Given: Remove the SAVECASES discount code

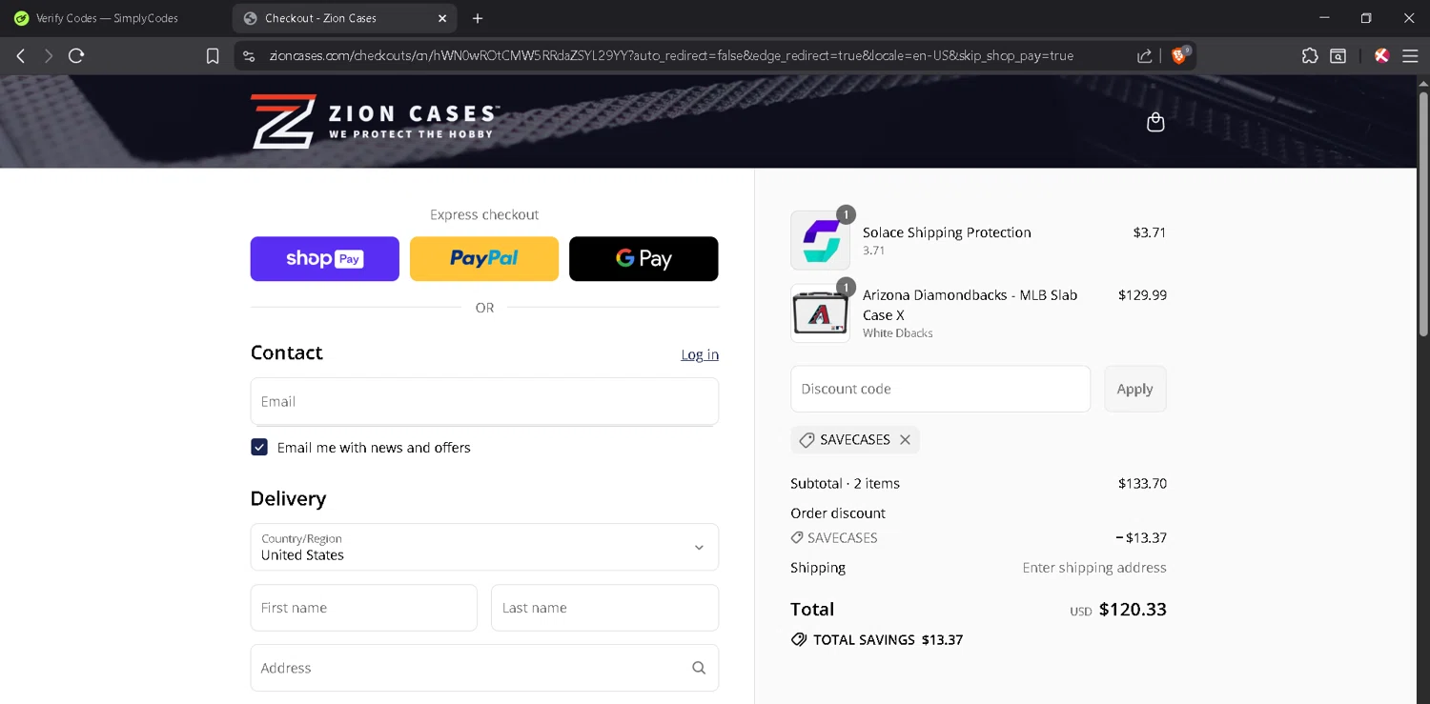Looking at the screenshot, I should pyautogui.click(x=906, y=439).
